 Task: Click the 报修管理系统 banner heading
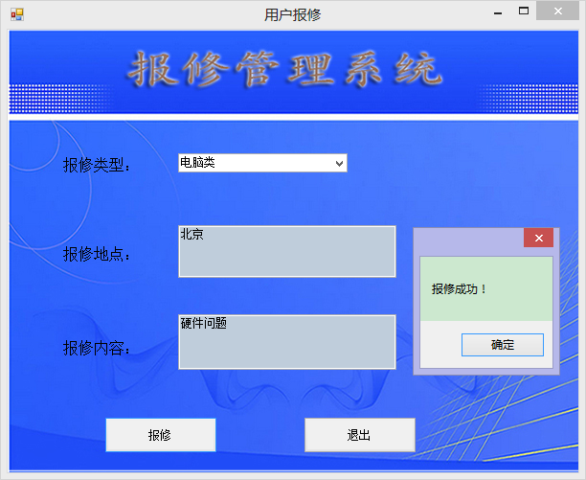285,69
